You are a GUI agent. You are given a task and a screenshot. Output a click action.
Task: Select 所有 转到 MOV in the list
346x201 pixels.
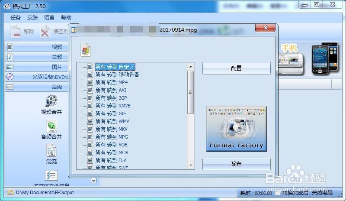pos(112,152)
